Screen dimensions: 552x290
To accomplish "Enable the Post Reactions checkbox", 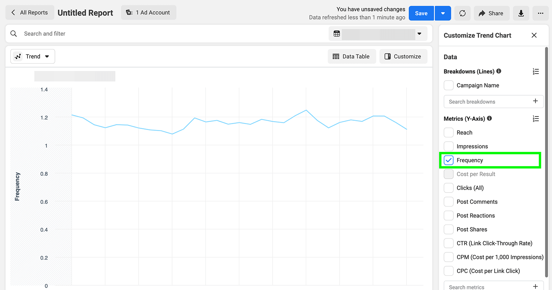I will (x=449, y=216).
